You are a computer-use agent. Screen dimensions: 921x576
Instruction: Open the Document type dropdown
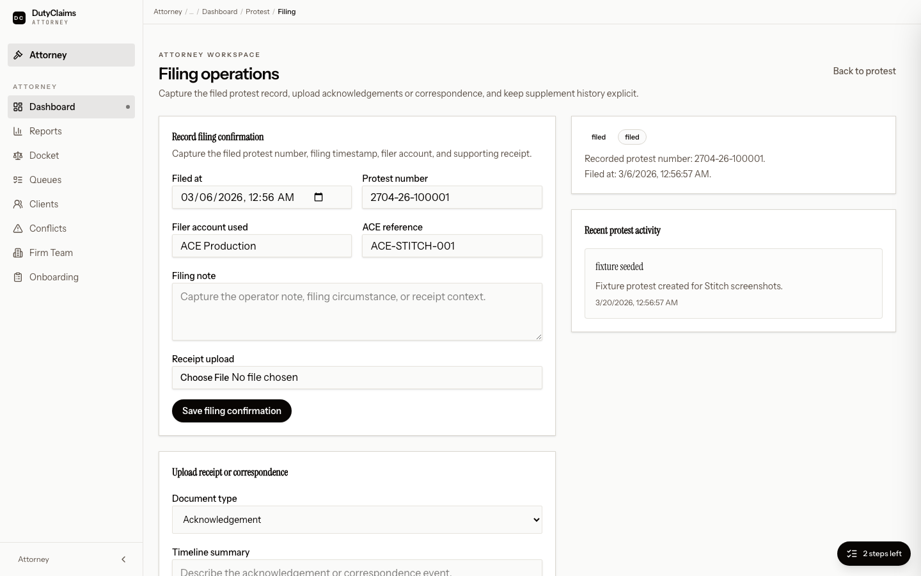(357, 520)
